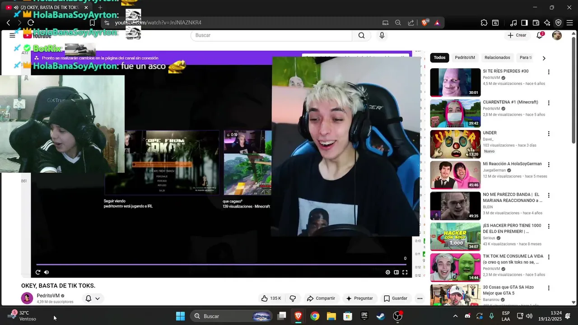Open the player settings gear

click(388, 272)
